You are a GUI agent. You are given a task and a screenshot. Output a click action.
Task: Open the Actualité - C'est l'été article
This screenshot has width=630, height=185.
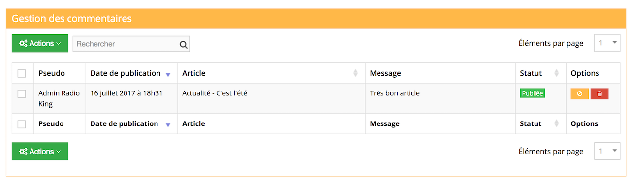click(x=215, y=92)
